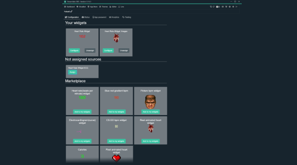Viewport: 297px width, 165px height.
Task: Unassign the Heart Rate Widget, Images
Action: coord(124,50)
